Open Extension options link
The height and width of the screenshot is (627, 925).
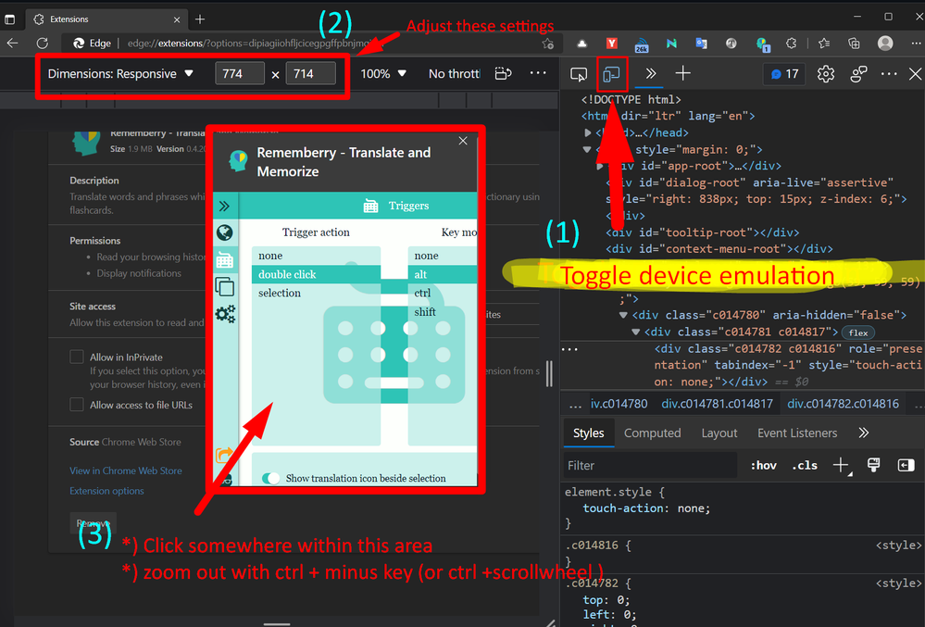coord(106,491)
